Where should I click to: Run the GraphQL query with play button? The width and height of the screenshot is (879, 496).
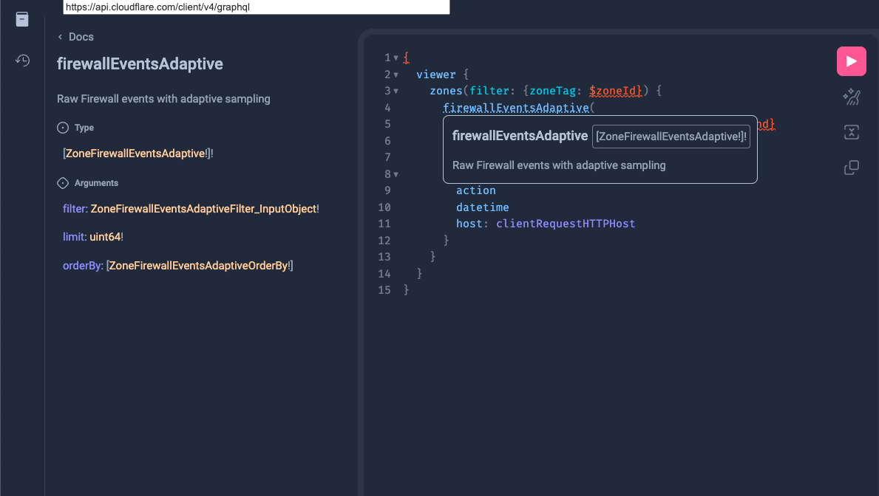851,61
